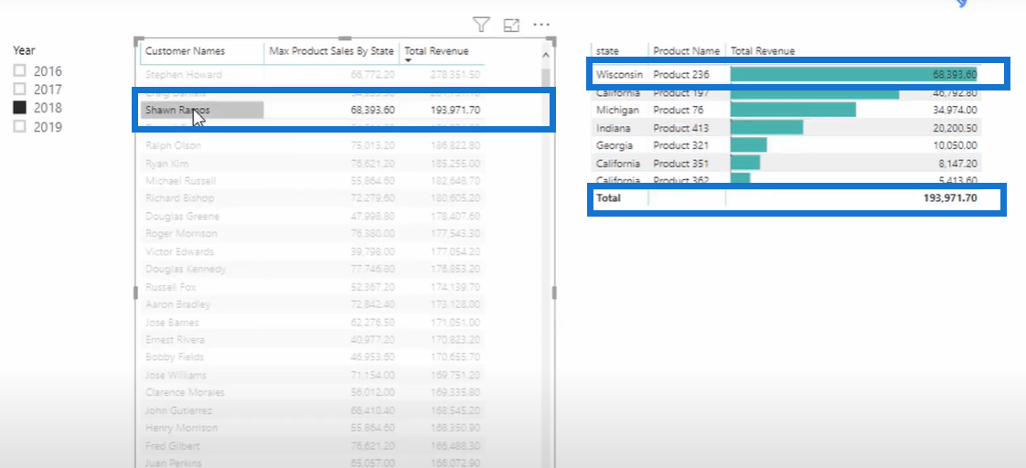Click the Product 197 cell
This screenshot has width=1026, height=468.
tap(681, 94)
